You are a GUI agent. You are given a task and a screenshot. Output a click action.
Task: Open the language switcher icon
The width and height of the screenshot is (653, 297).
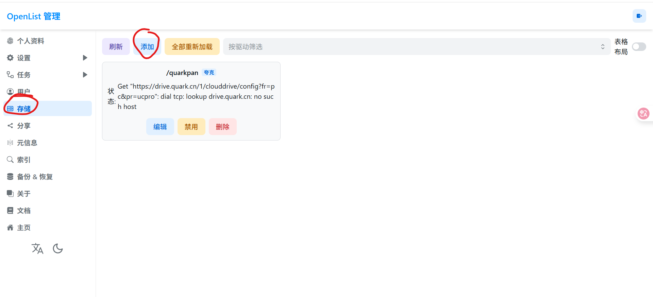coord(37,248)
